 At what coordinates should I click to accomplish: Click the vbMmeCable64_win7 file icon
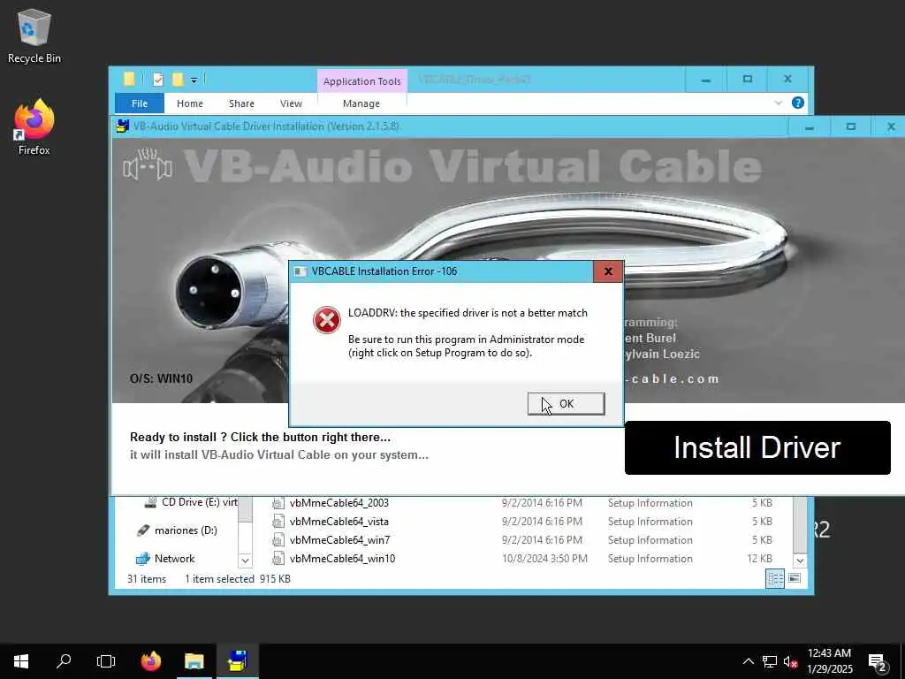point(278,540)
